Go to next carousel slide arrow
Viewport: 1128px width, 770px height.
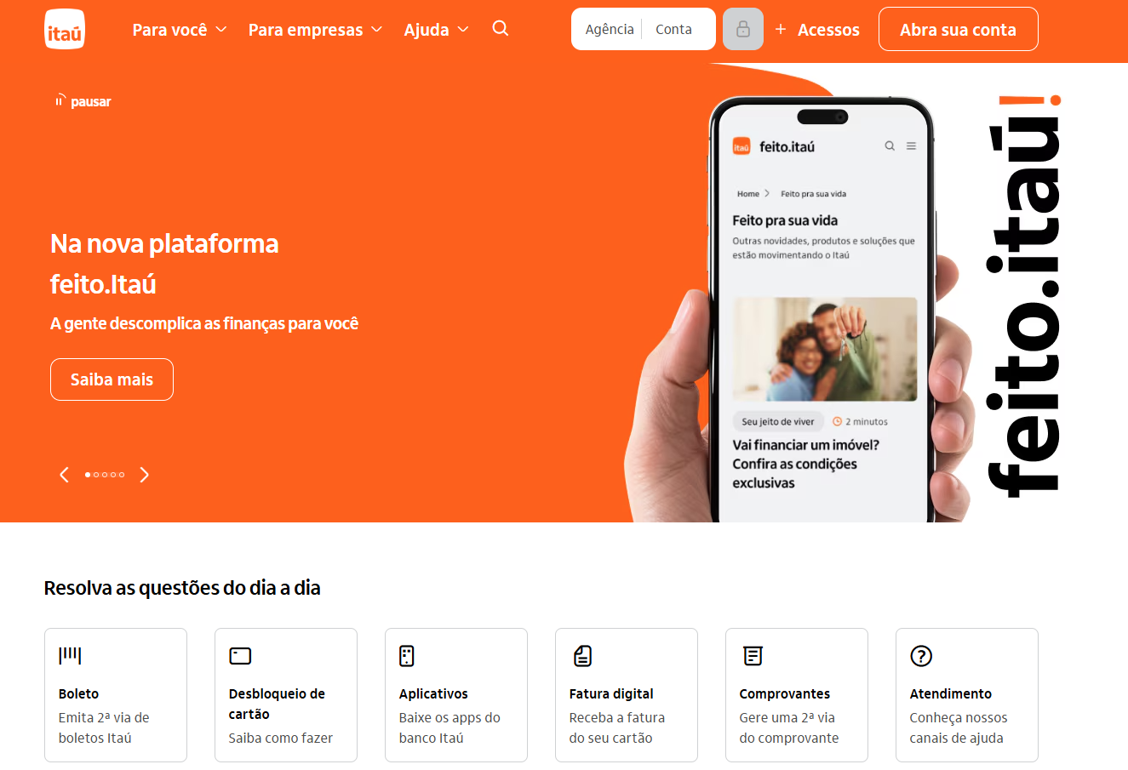point(145,475)
